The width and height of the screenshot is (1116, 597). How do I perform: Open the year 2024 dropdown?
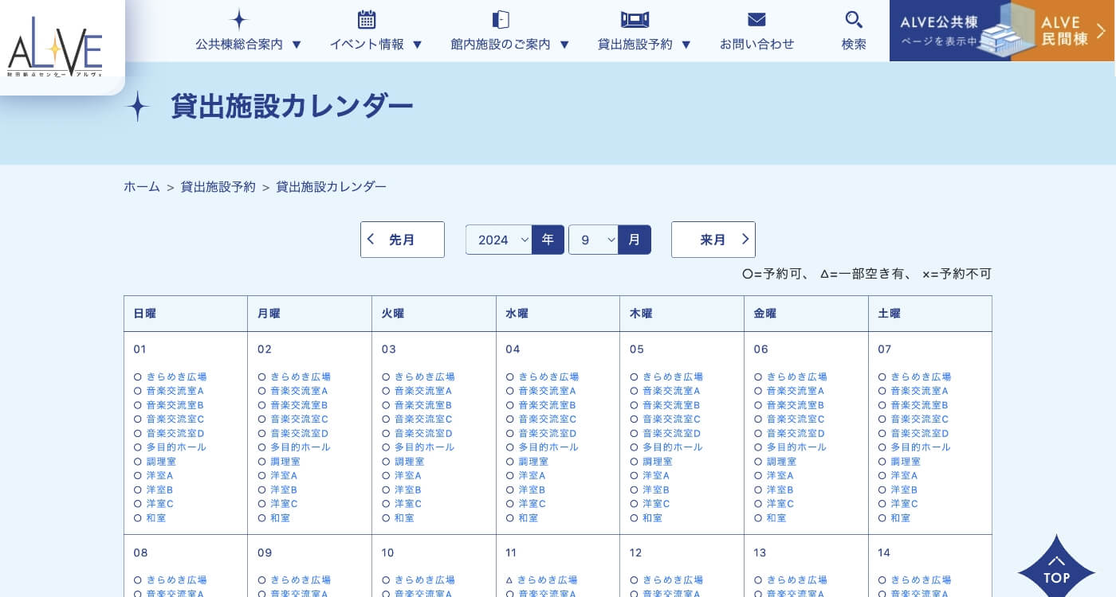[x=498, y=240]
